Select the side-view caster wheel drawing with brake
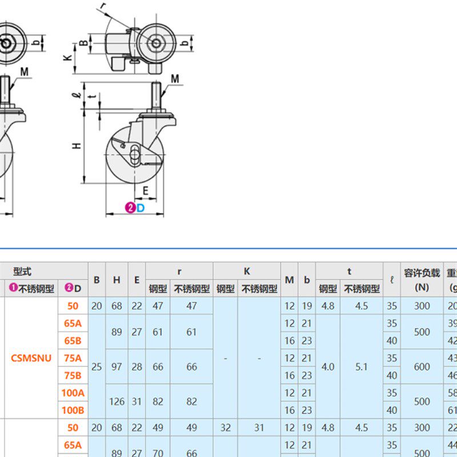Image resolution: width=457 pixels, height=457 pixels. [139, 134]
